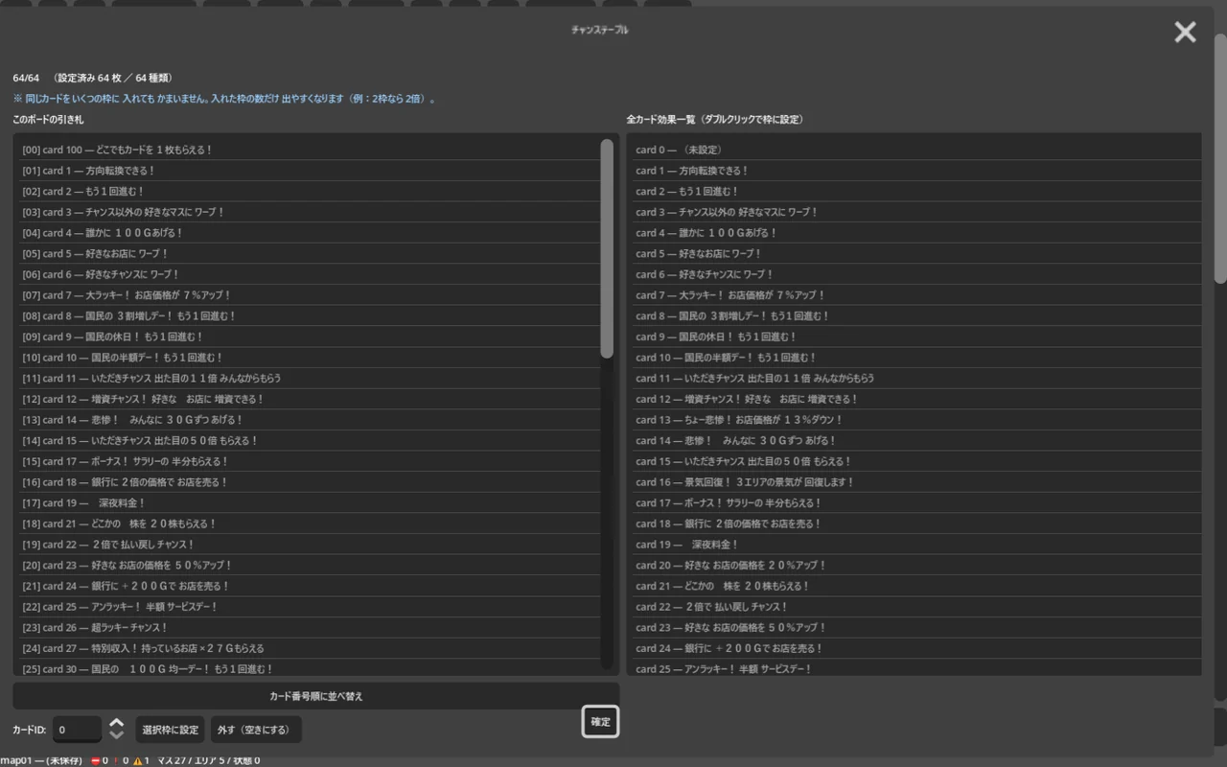1227x767 pixels.
Task: Select slot [15] card 17 ボーナス row
Action: click(x=310, y=461)
